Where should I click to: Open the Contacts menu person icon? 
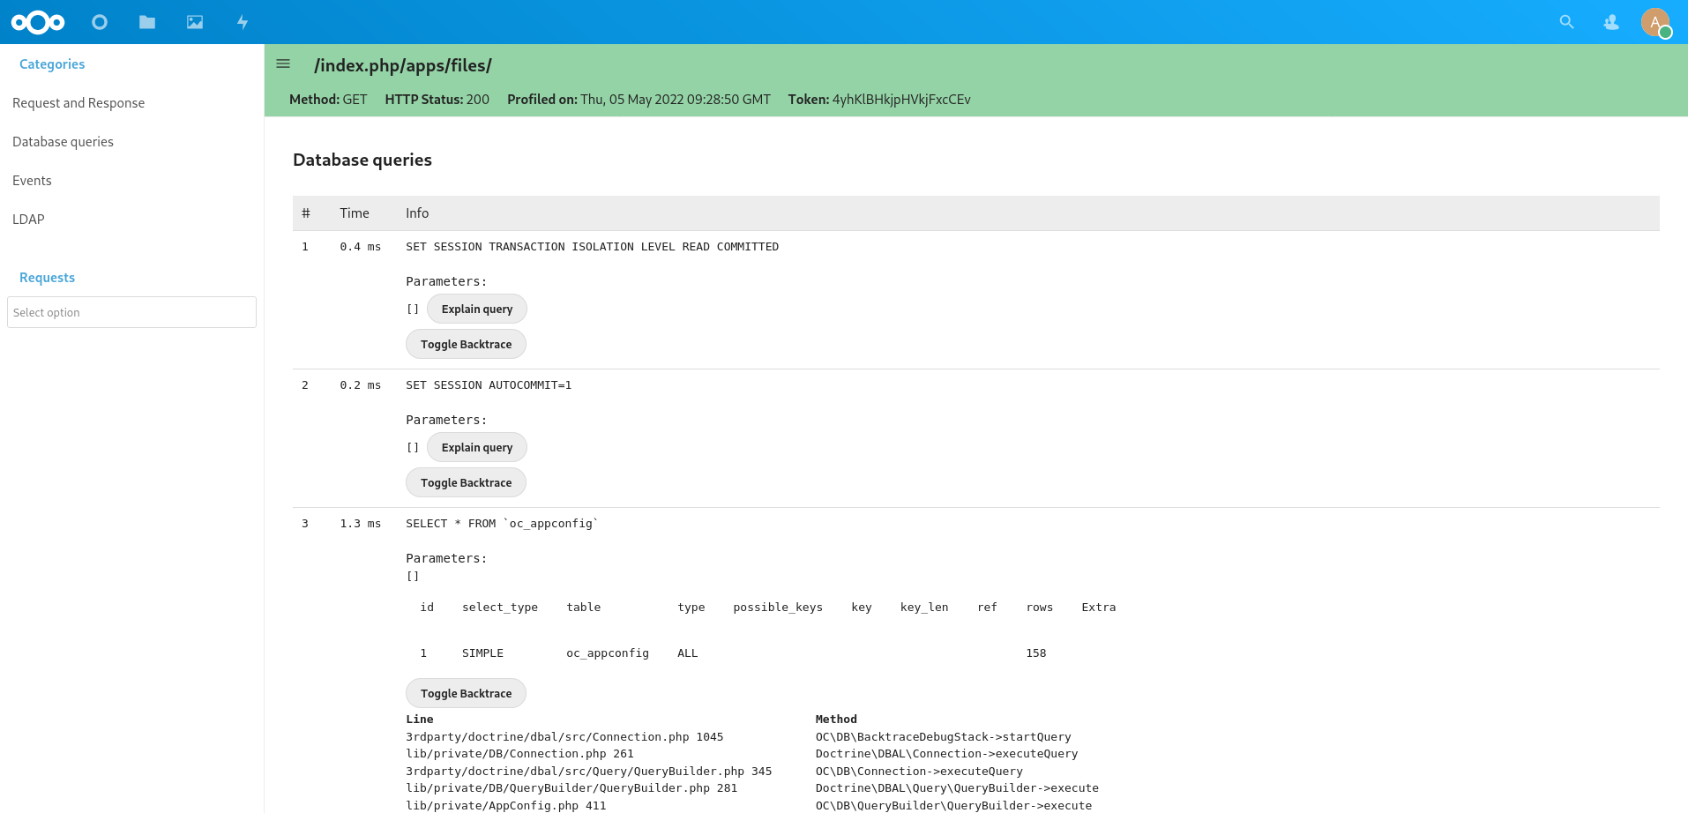click(1611, 22)
